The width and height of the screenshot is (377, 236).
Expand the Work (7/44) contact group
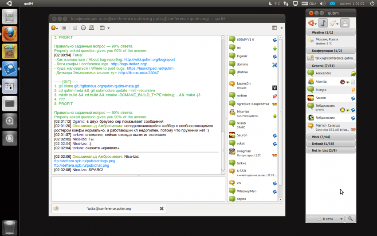tap(330, 137)
